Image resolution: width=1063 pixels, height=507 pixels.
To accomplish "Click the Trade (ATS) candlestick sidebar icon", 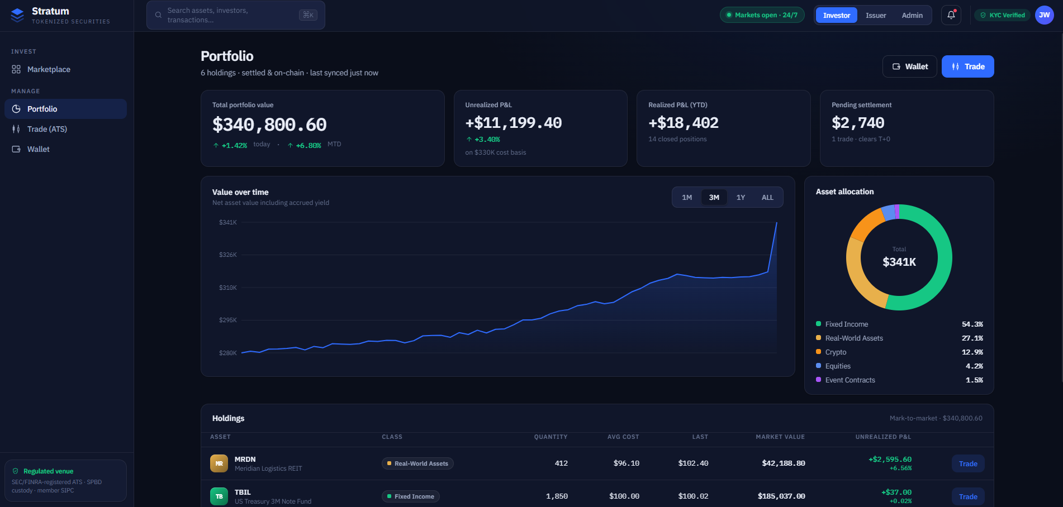I will point(16,129).
